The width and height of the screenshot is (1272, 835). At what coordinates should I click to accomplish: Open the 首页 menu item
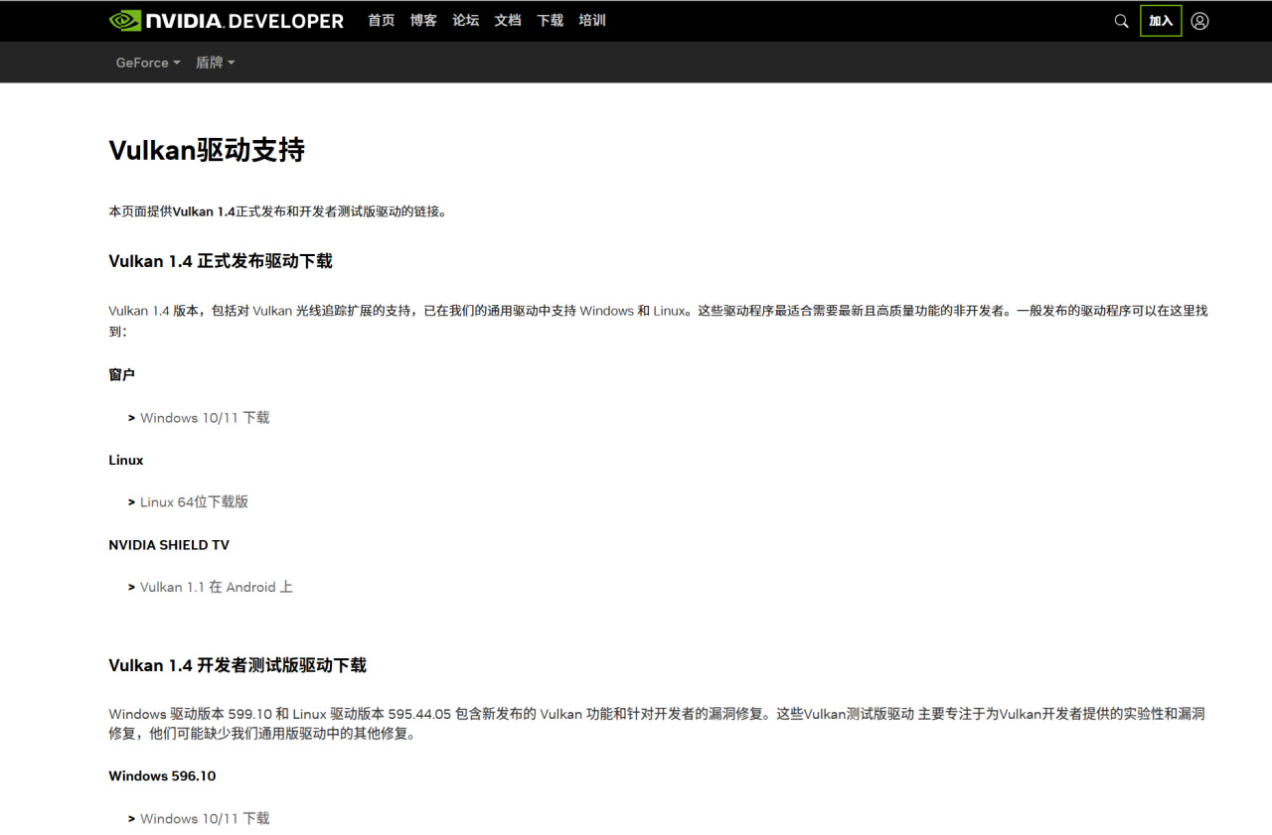(x=381, y=20)
